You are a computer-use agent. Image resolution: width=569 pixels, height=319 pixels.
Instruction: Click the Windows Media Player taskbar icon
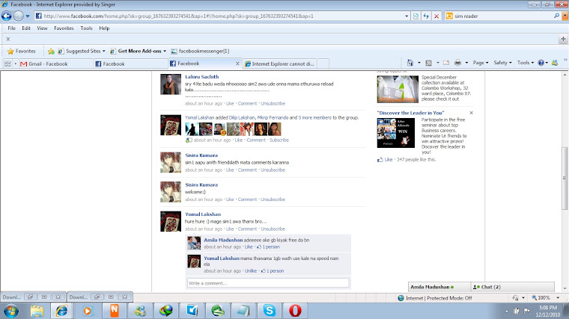pyautogui.click(x=88, y=311)
